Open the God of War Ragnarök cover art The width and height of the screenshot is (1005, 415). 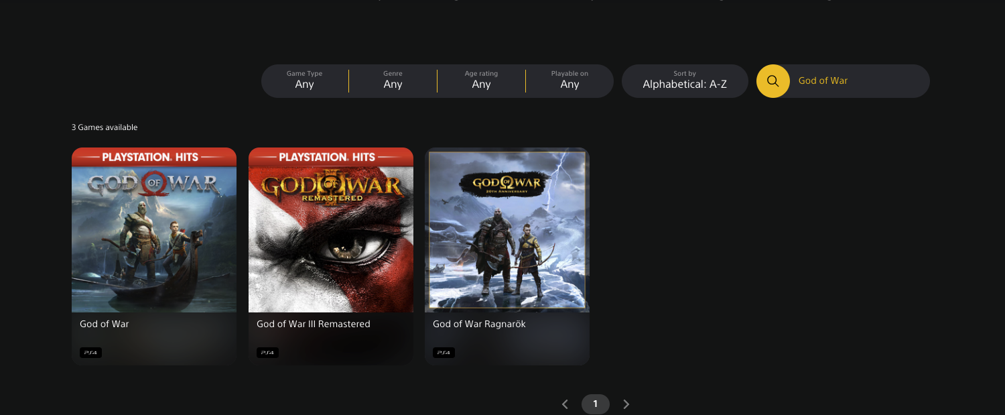click(x=507, y=230)
